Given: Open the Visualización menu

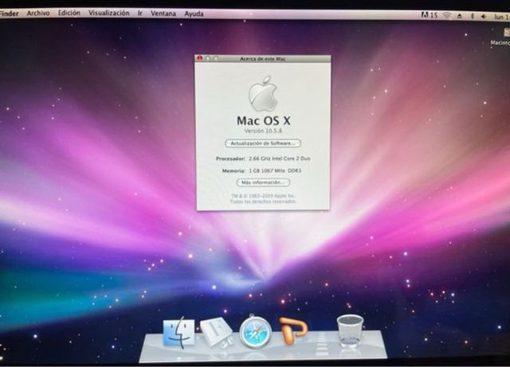Looking at the screenshot, I should (109, 13).
